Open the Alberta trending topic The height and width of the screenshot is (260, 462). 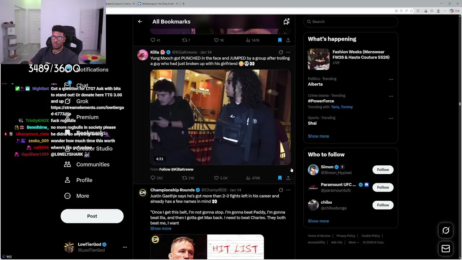click(x=315, y=84)
